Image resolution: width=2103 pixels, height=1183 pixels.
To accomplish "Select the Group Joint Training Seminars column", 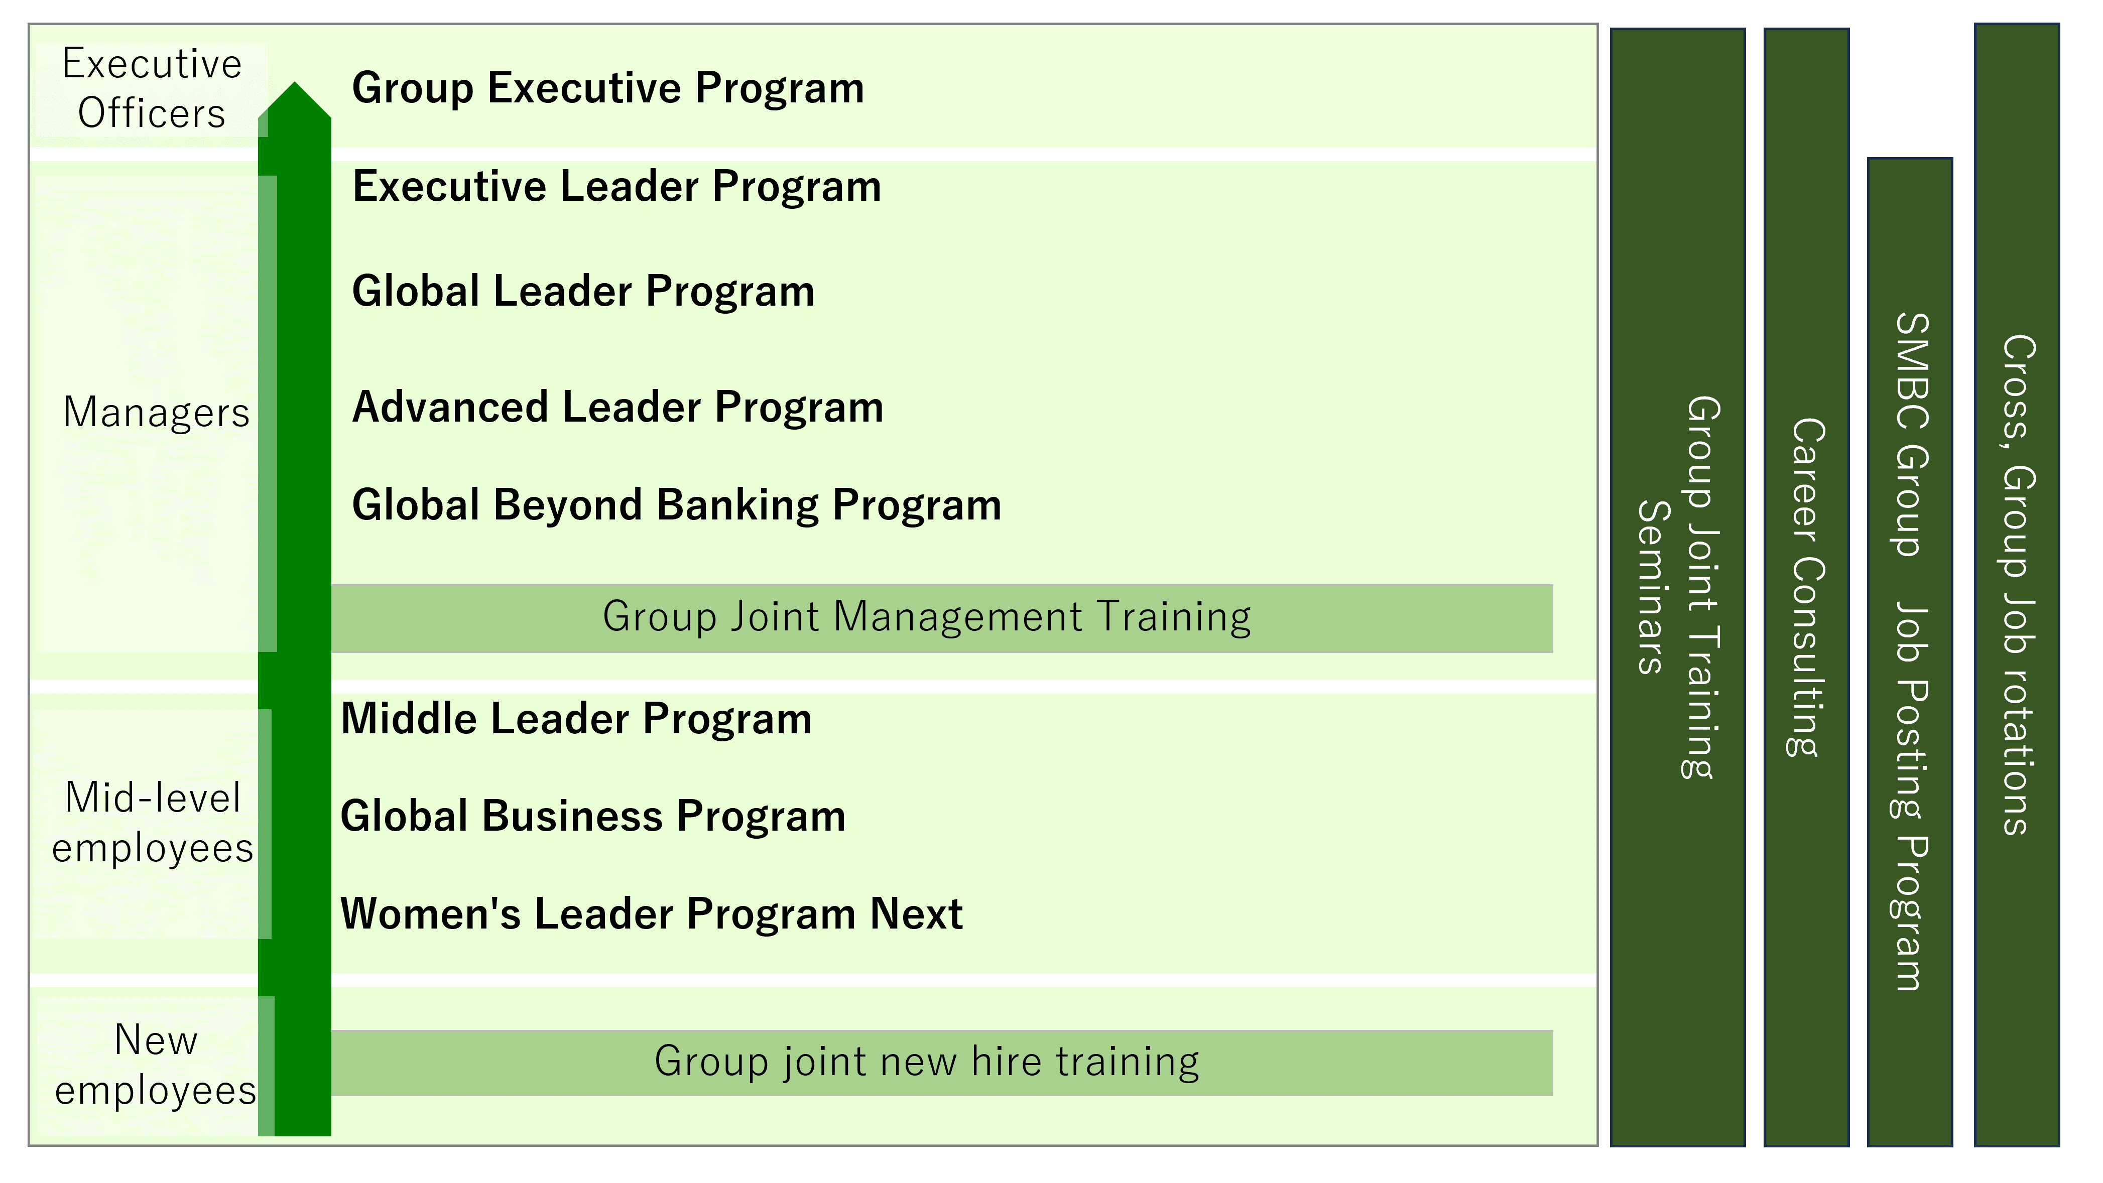I will 1678,587.
